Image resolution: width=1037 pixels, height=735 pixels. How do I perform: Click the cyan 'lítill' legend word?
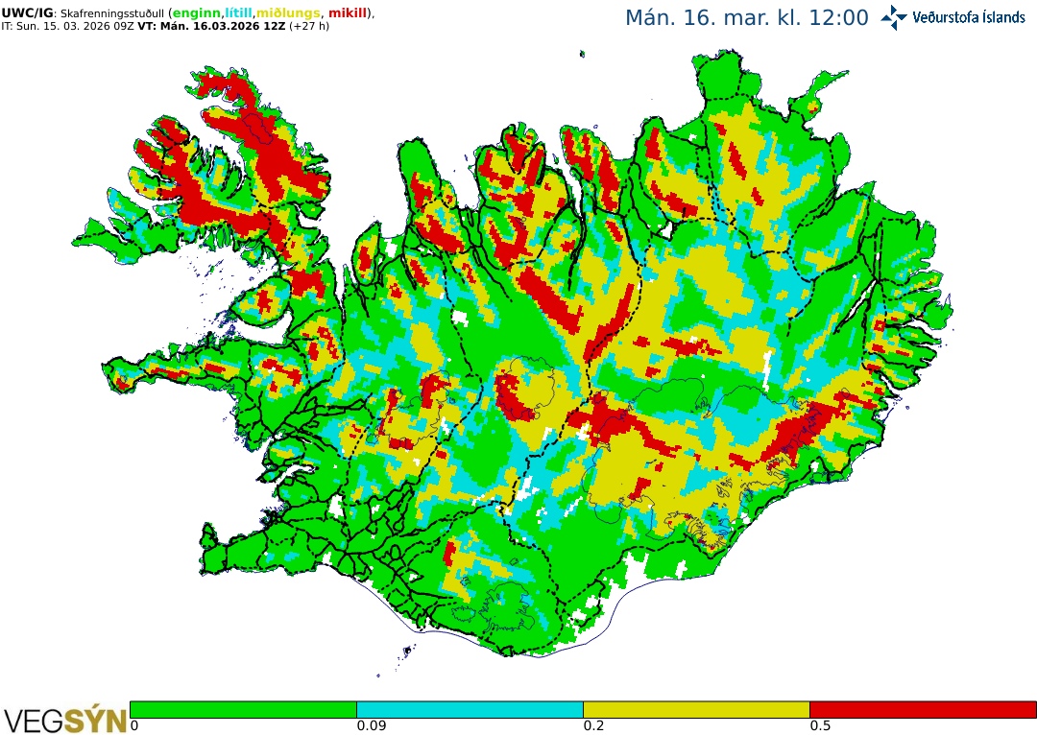click(239, 13)
